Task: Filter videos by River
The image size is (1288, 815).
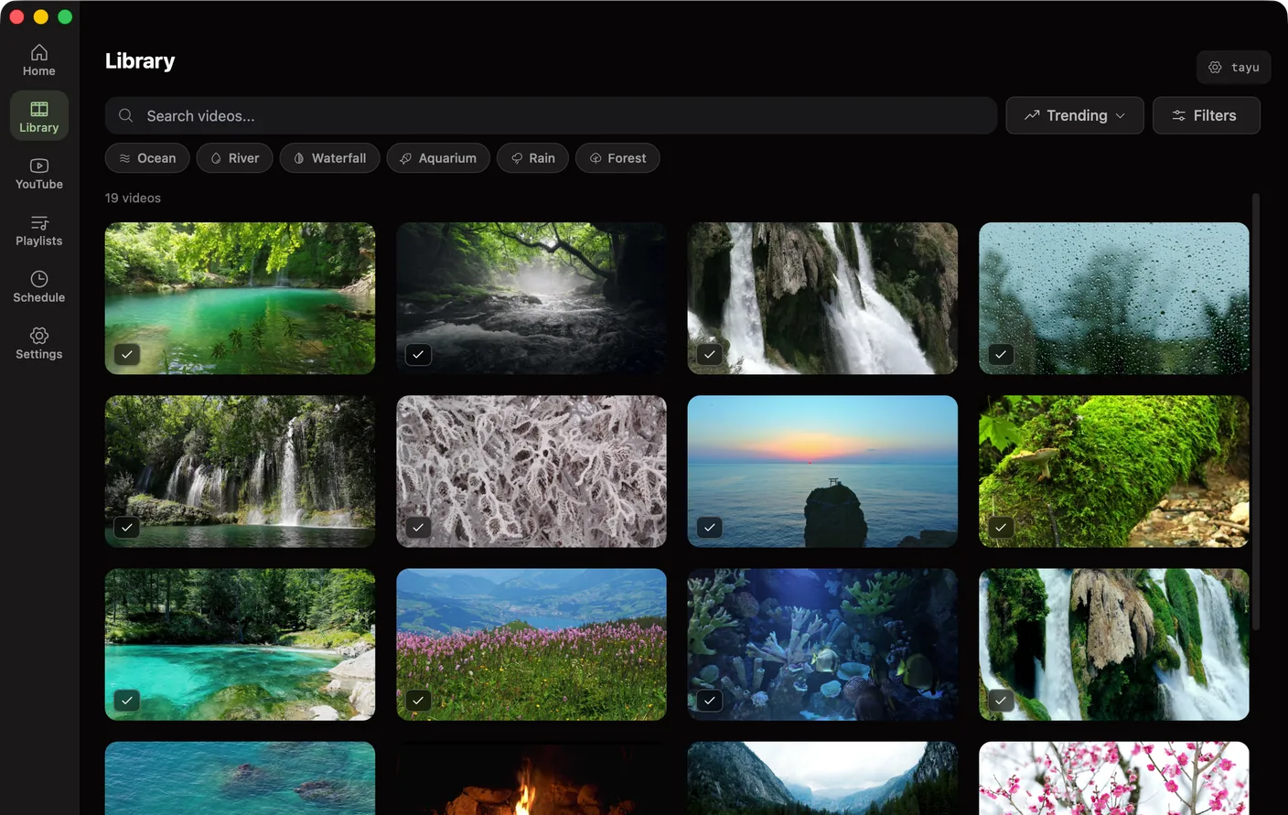Action: [x=234, y=158]
